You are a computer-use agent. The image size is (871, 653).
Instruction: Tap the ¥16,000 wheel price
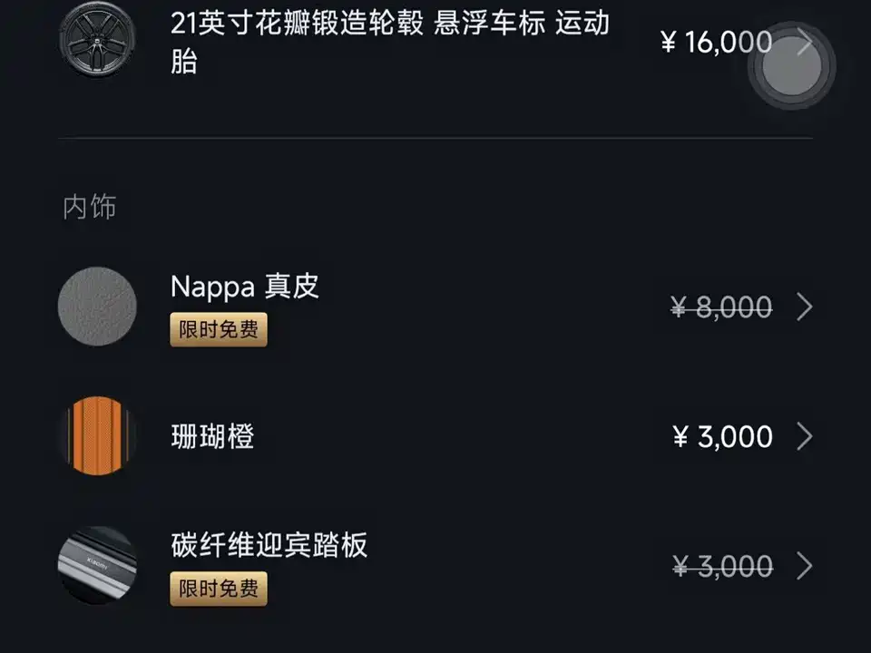point(715,42)
